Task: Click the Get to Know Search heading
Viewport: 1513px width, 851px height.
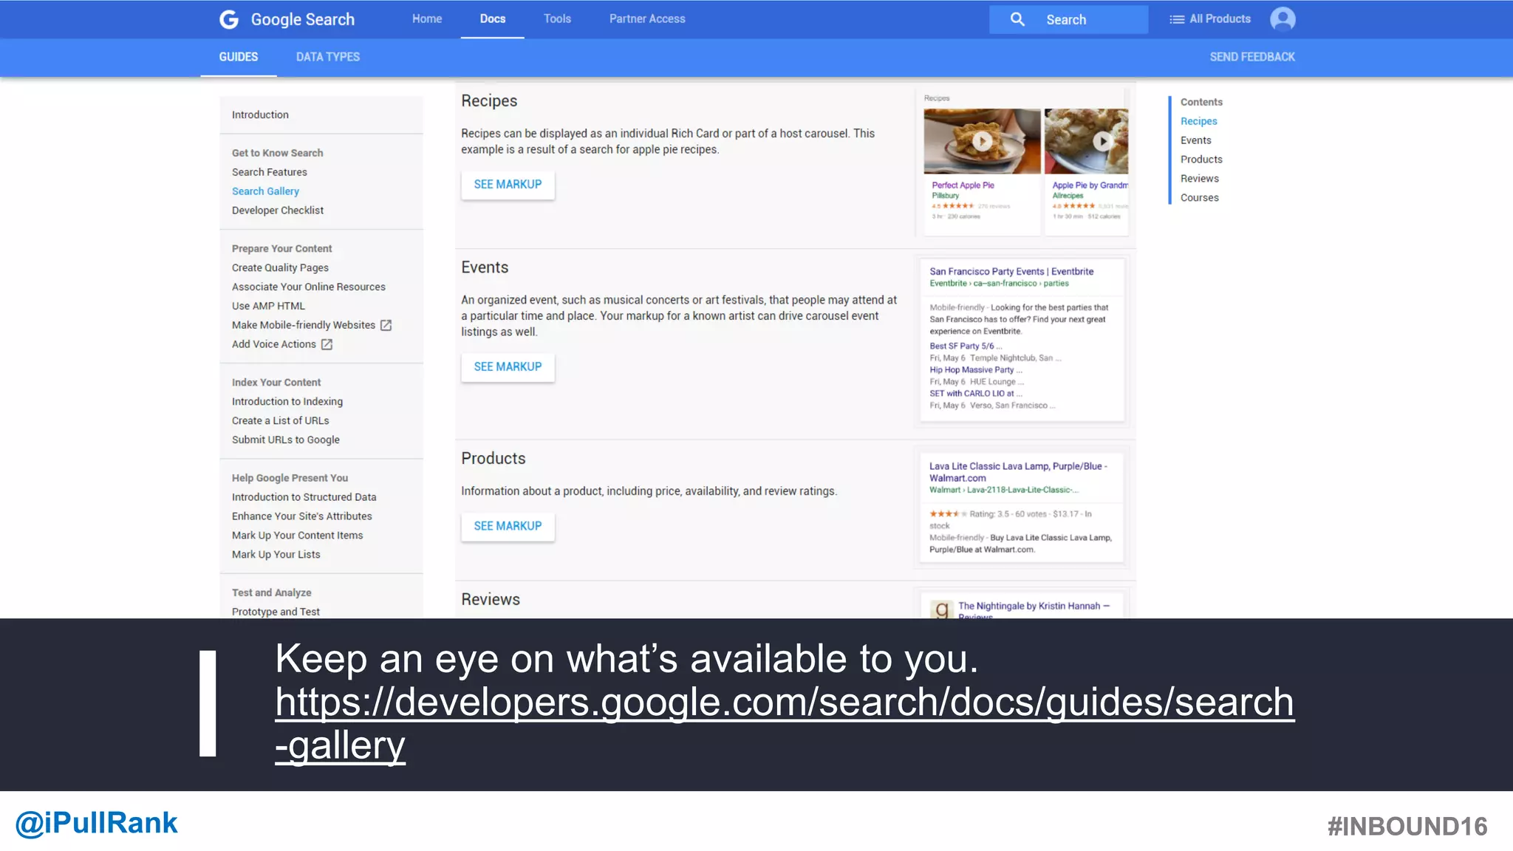Action: tap(277, 153)
